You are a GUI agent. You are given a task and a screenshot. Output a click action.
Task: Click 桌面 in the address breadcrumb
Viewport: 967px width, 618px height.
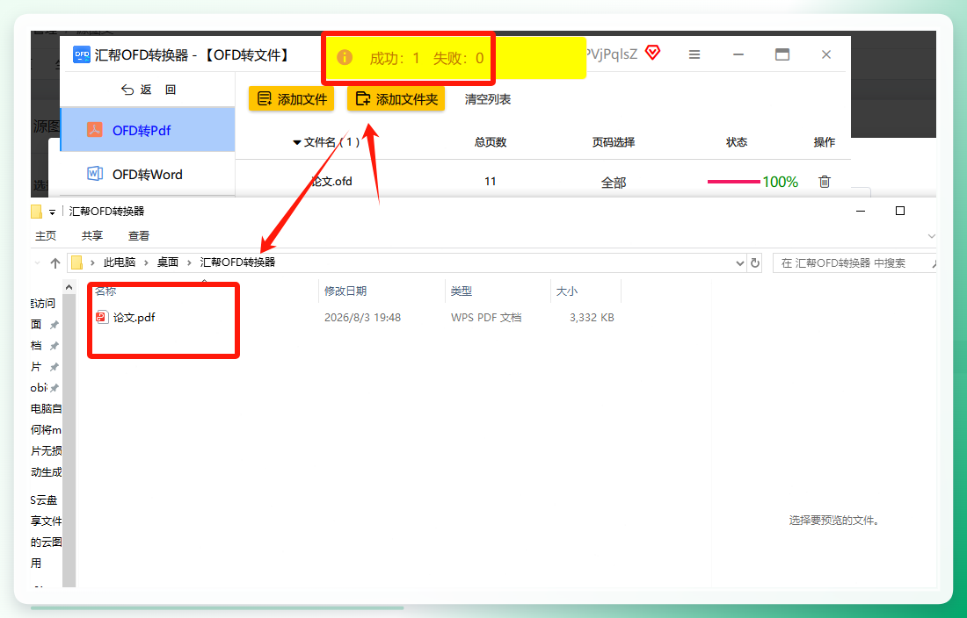coord(167,262)
